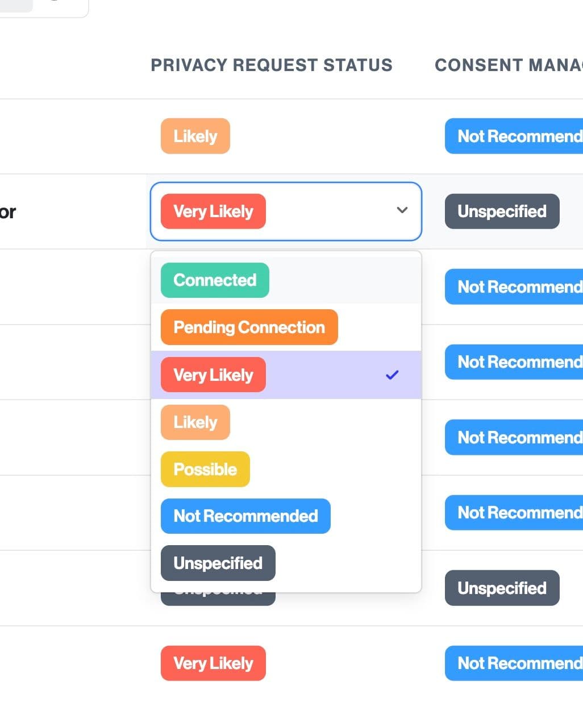Choose Unspecified option in dropdown list
This screenshot has width=583, height=706.
(218, 563)
